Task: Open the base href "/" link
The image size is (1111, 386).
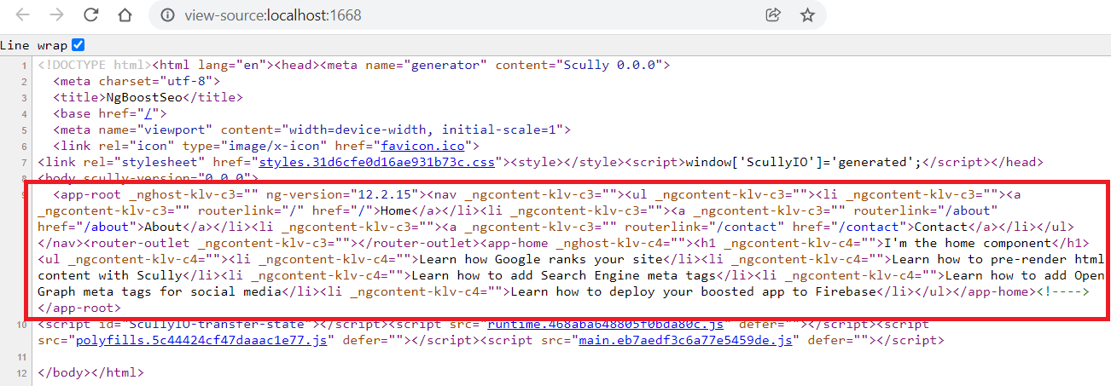Action: 150,113
